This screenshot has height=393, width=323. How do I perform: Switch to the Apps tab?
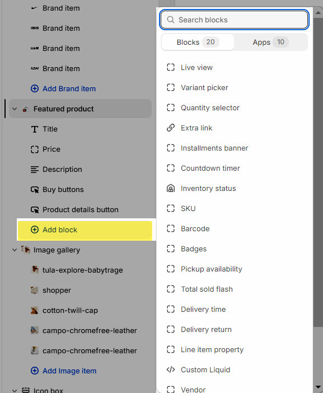[270, 42]
